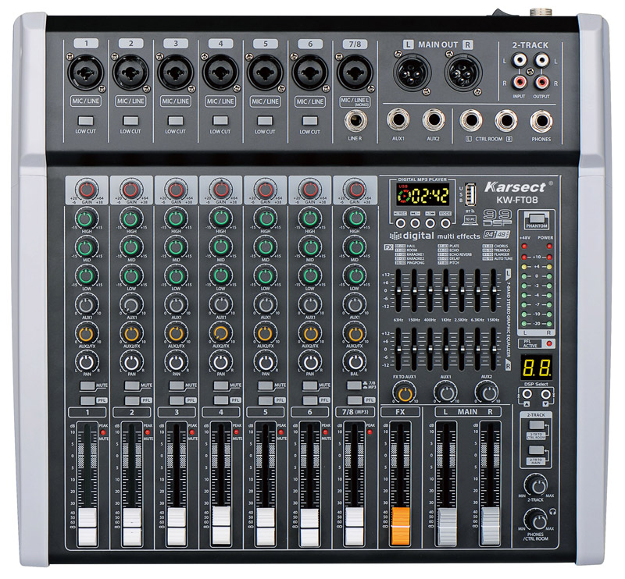Hit the MP3 player next track button
This screenshot has height=579, width=625.
tap(430, 223)
